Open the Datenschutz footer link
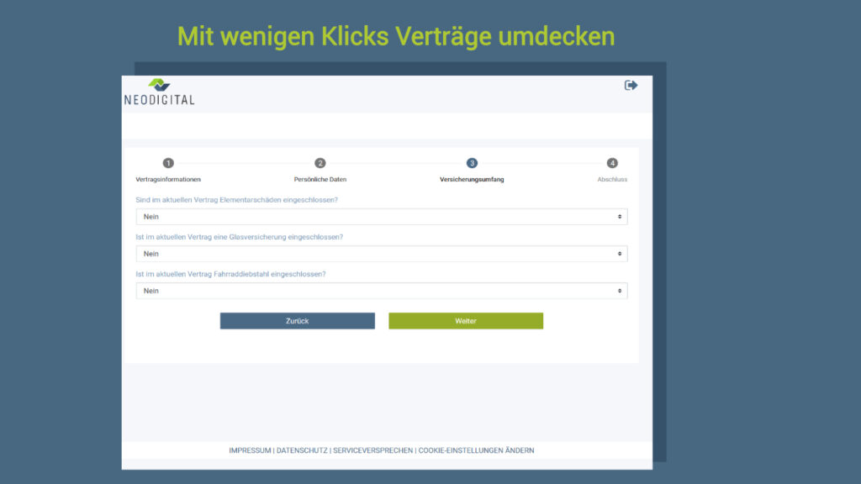Image resolution: width=861 pixels, height=484 pixels. 301,450
